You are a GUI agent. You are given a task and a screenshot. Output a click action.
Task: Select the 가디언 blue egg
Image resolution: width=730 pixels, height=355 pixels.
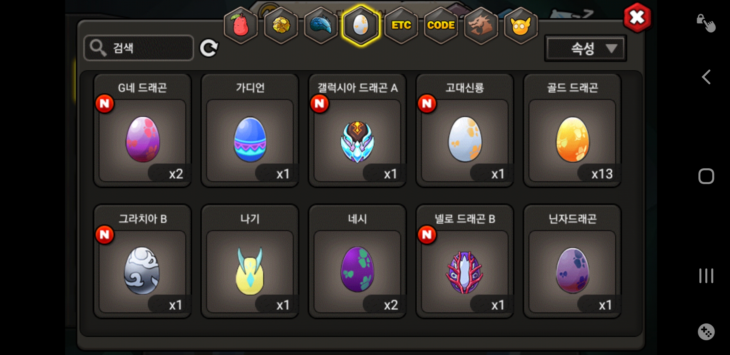coord(250,130)
